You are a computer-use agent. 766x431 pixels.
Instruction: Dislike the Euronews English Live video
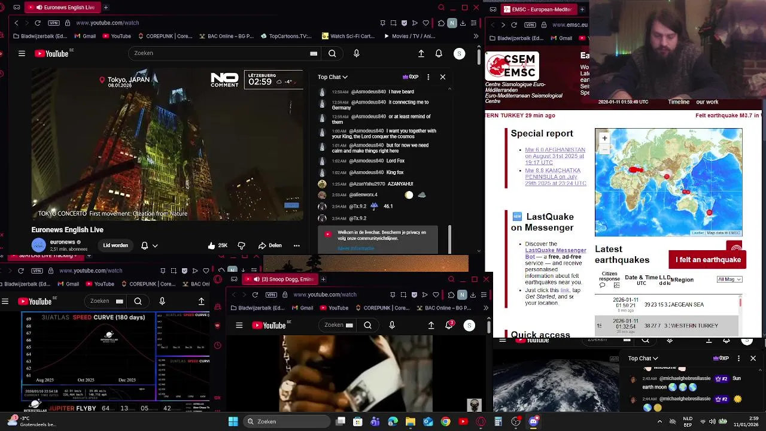coord(241,245)
